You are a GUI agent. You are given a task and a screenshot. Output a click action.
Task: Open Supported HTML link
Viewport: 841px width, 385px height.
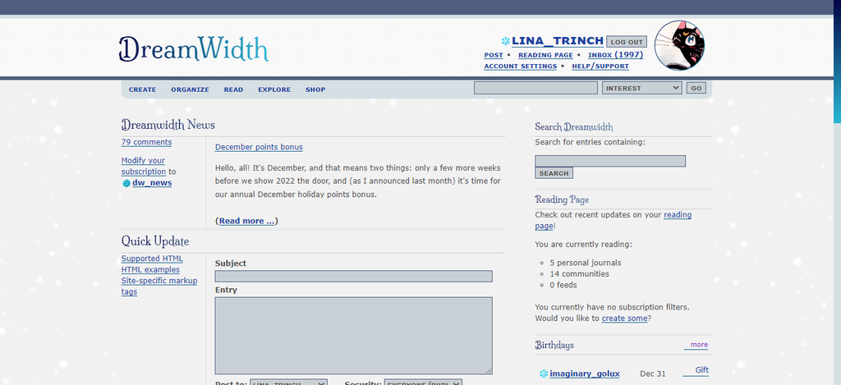tap(152, 259)
